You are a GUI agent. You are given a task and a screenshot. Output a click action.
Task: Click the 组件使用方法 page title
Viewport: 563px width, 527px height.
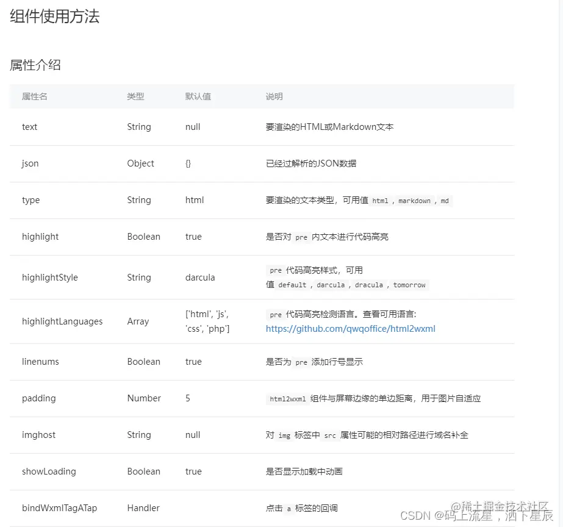[x=54, y=18]
